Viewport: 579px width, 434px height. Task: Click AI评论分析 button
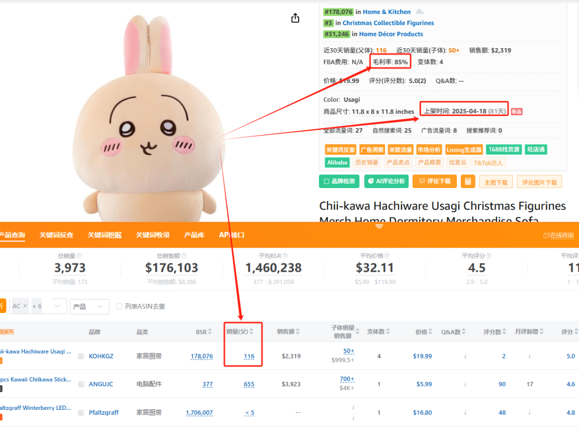coord(386,181)
